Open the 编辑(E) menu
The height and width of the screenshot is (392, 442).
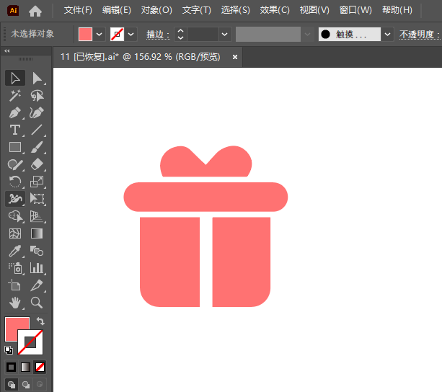[116, 10]
